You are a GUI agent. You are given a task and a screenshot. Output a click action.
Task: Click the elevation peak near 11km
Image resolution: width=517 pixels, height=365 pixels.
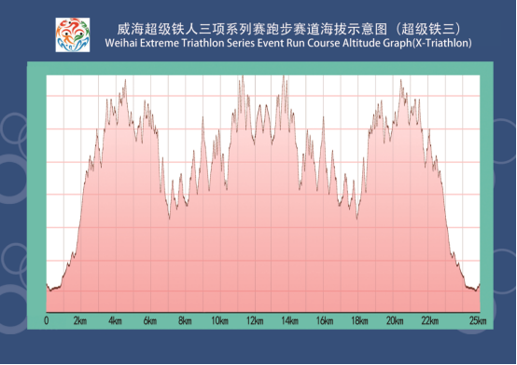tap(243, 76)
